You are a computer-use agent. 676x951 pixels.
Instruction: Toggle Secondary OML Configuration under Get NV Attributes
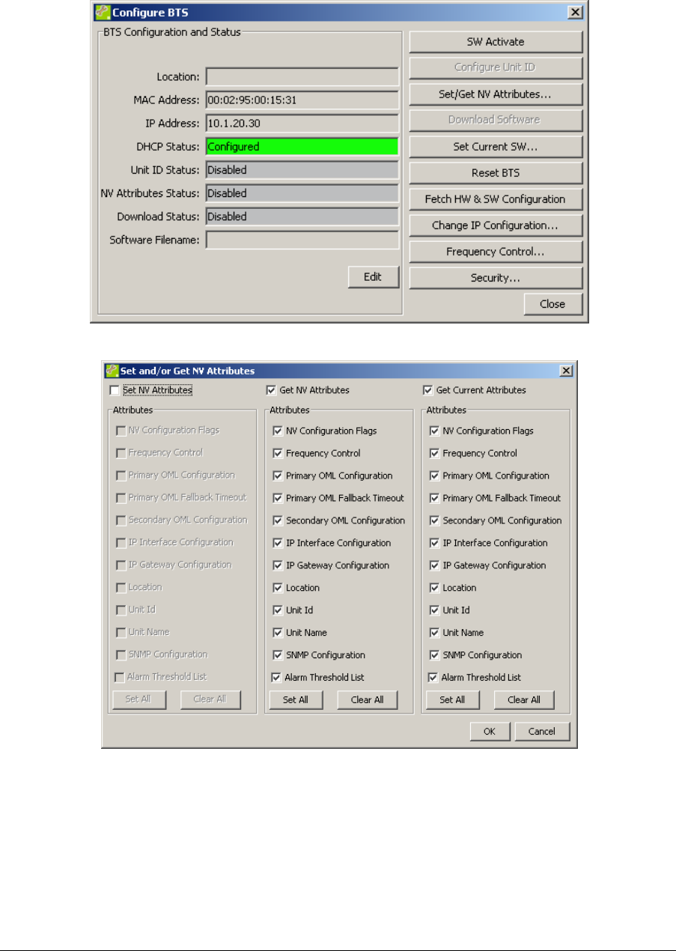[278, 521]
